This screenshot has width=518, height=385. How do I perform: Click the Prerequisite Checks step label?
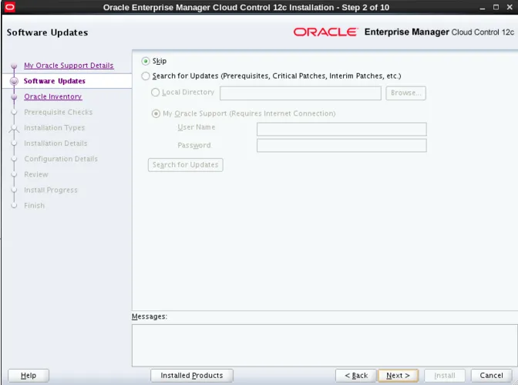[x=58, y=112]
